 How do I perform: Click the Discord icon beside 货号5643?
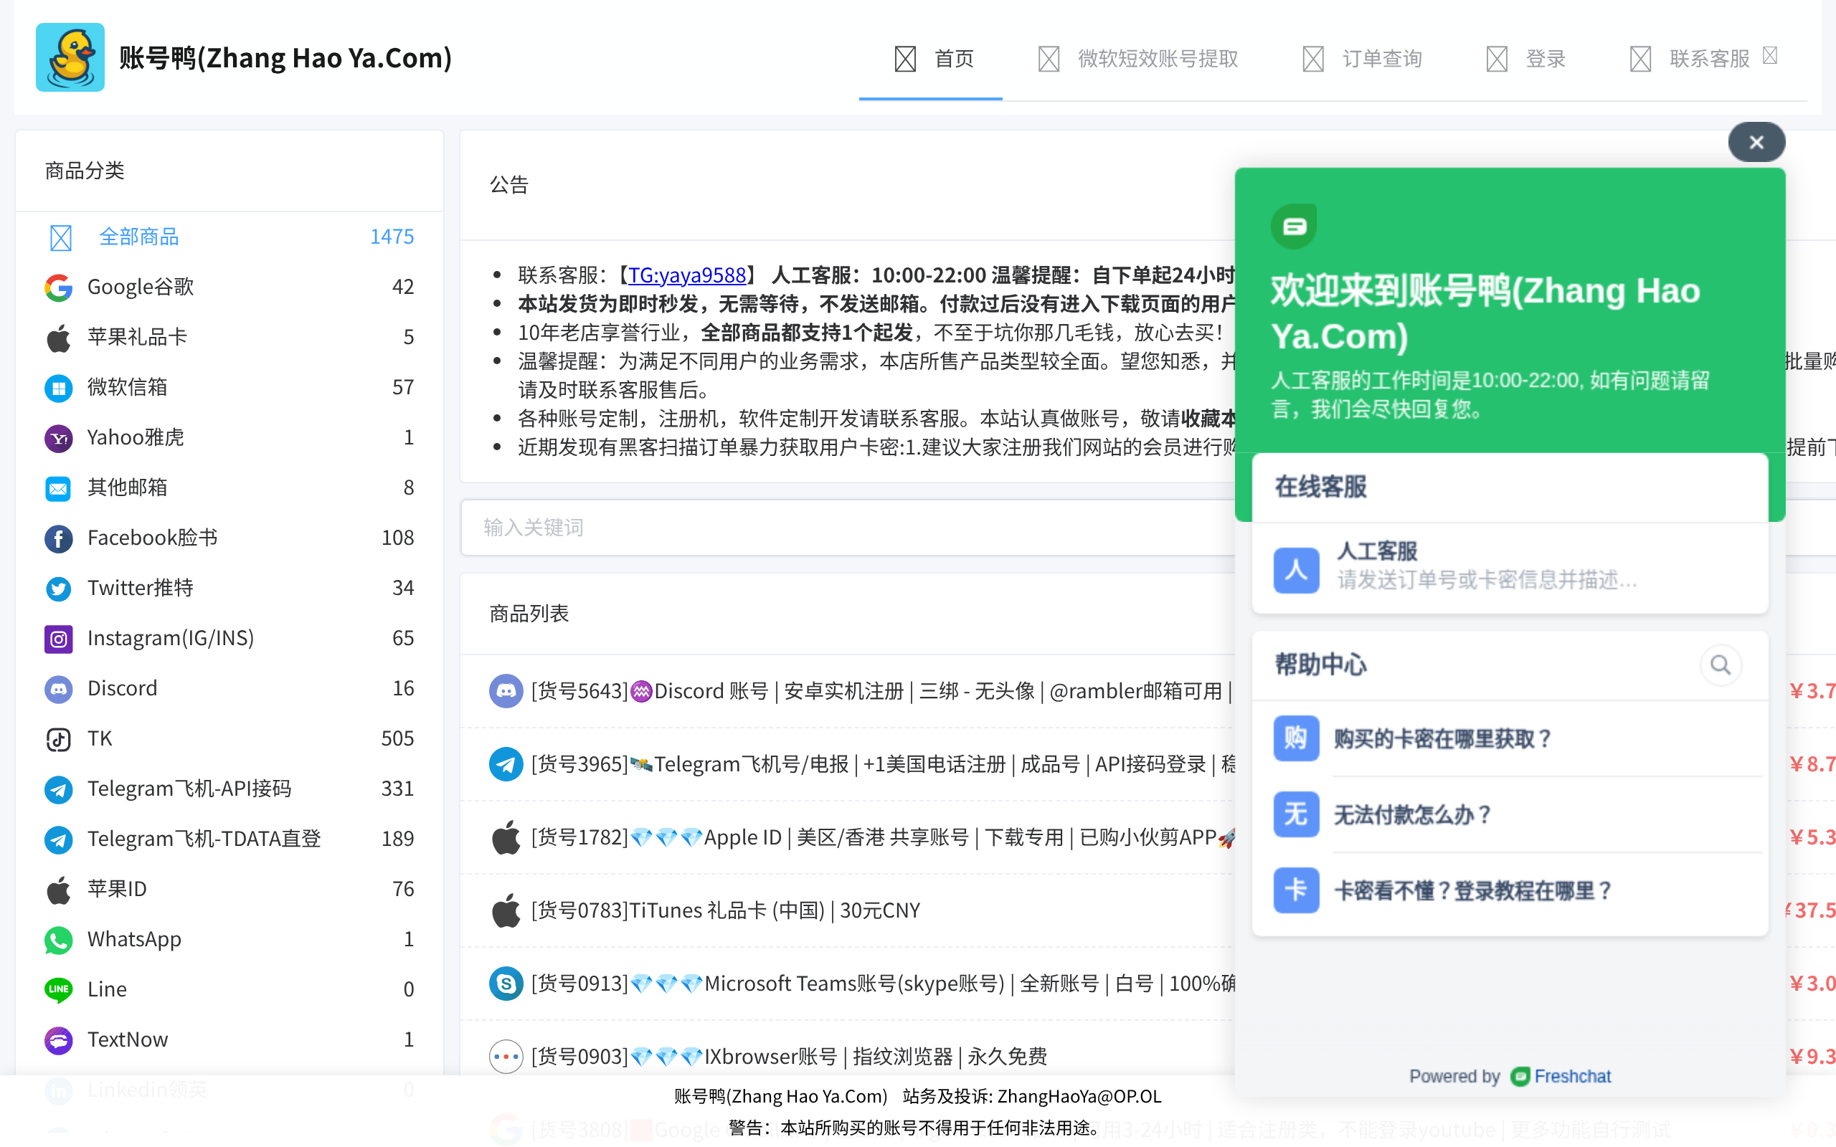click(506, 691)
